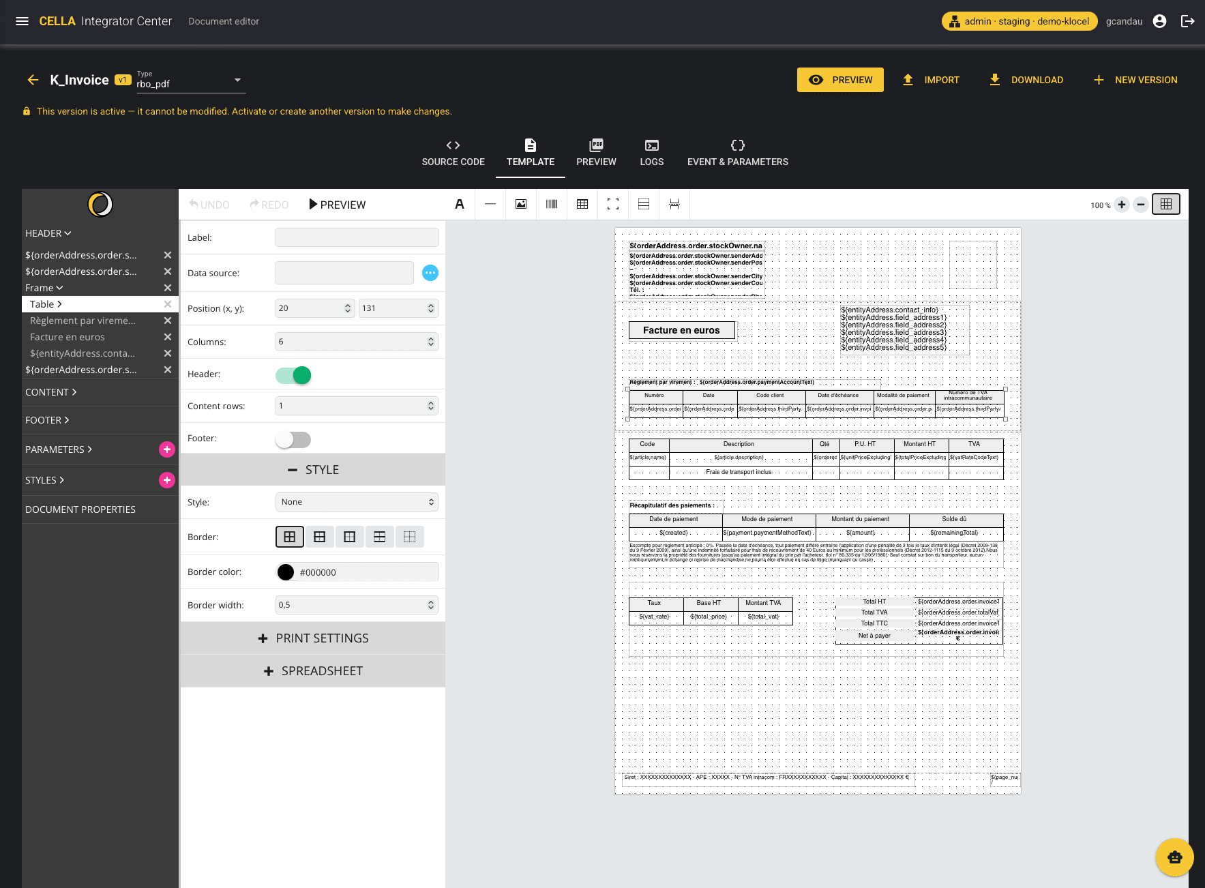Click the Label input field
Viewport: 1205px width, 888px height.
tap(357, 237)
